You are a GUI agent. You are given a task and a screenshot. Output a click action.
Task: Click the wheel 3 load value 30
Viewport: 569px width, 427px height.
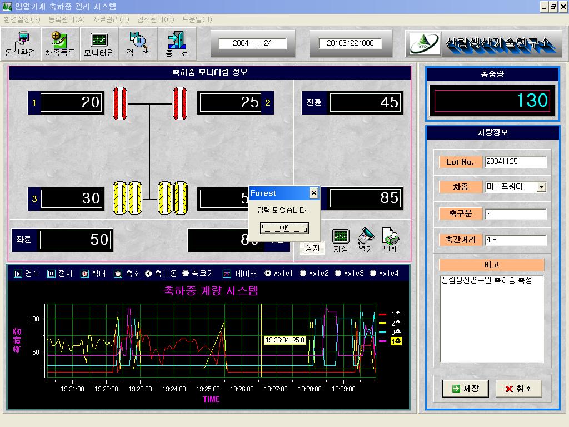pyautogui.click(x=72, y=198)
